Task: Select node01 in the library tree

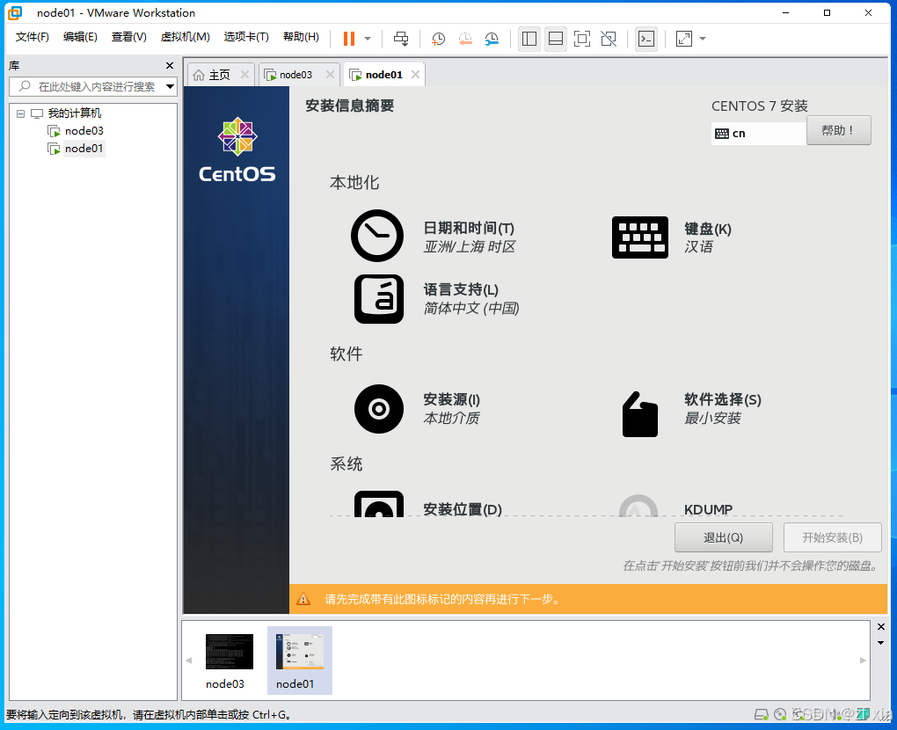Action: point(84,149)
